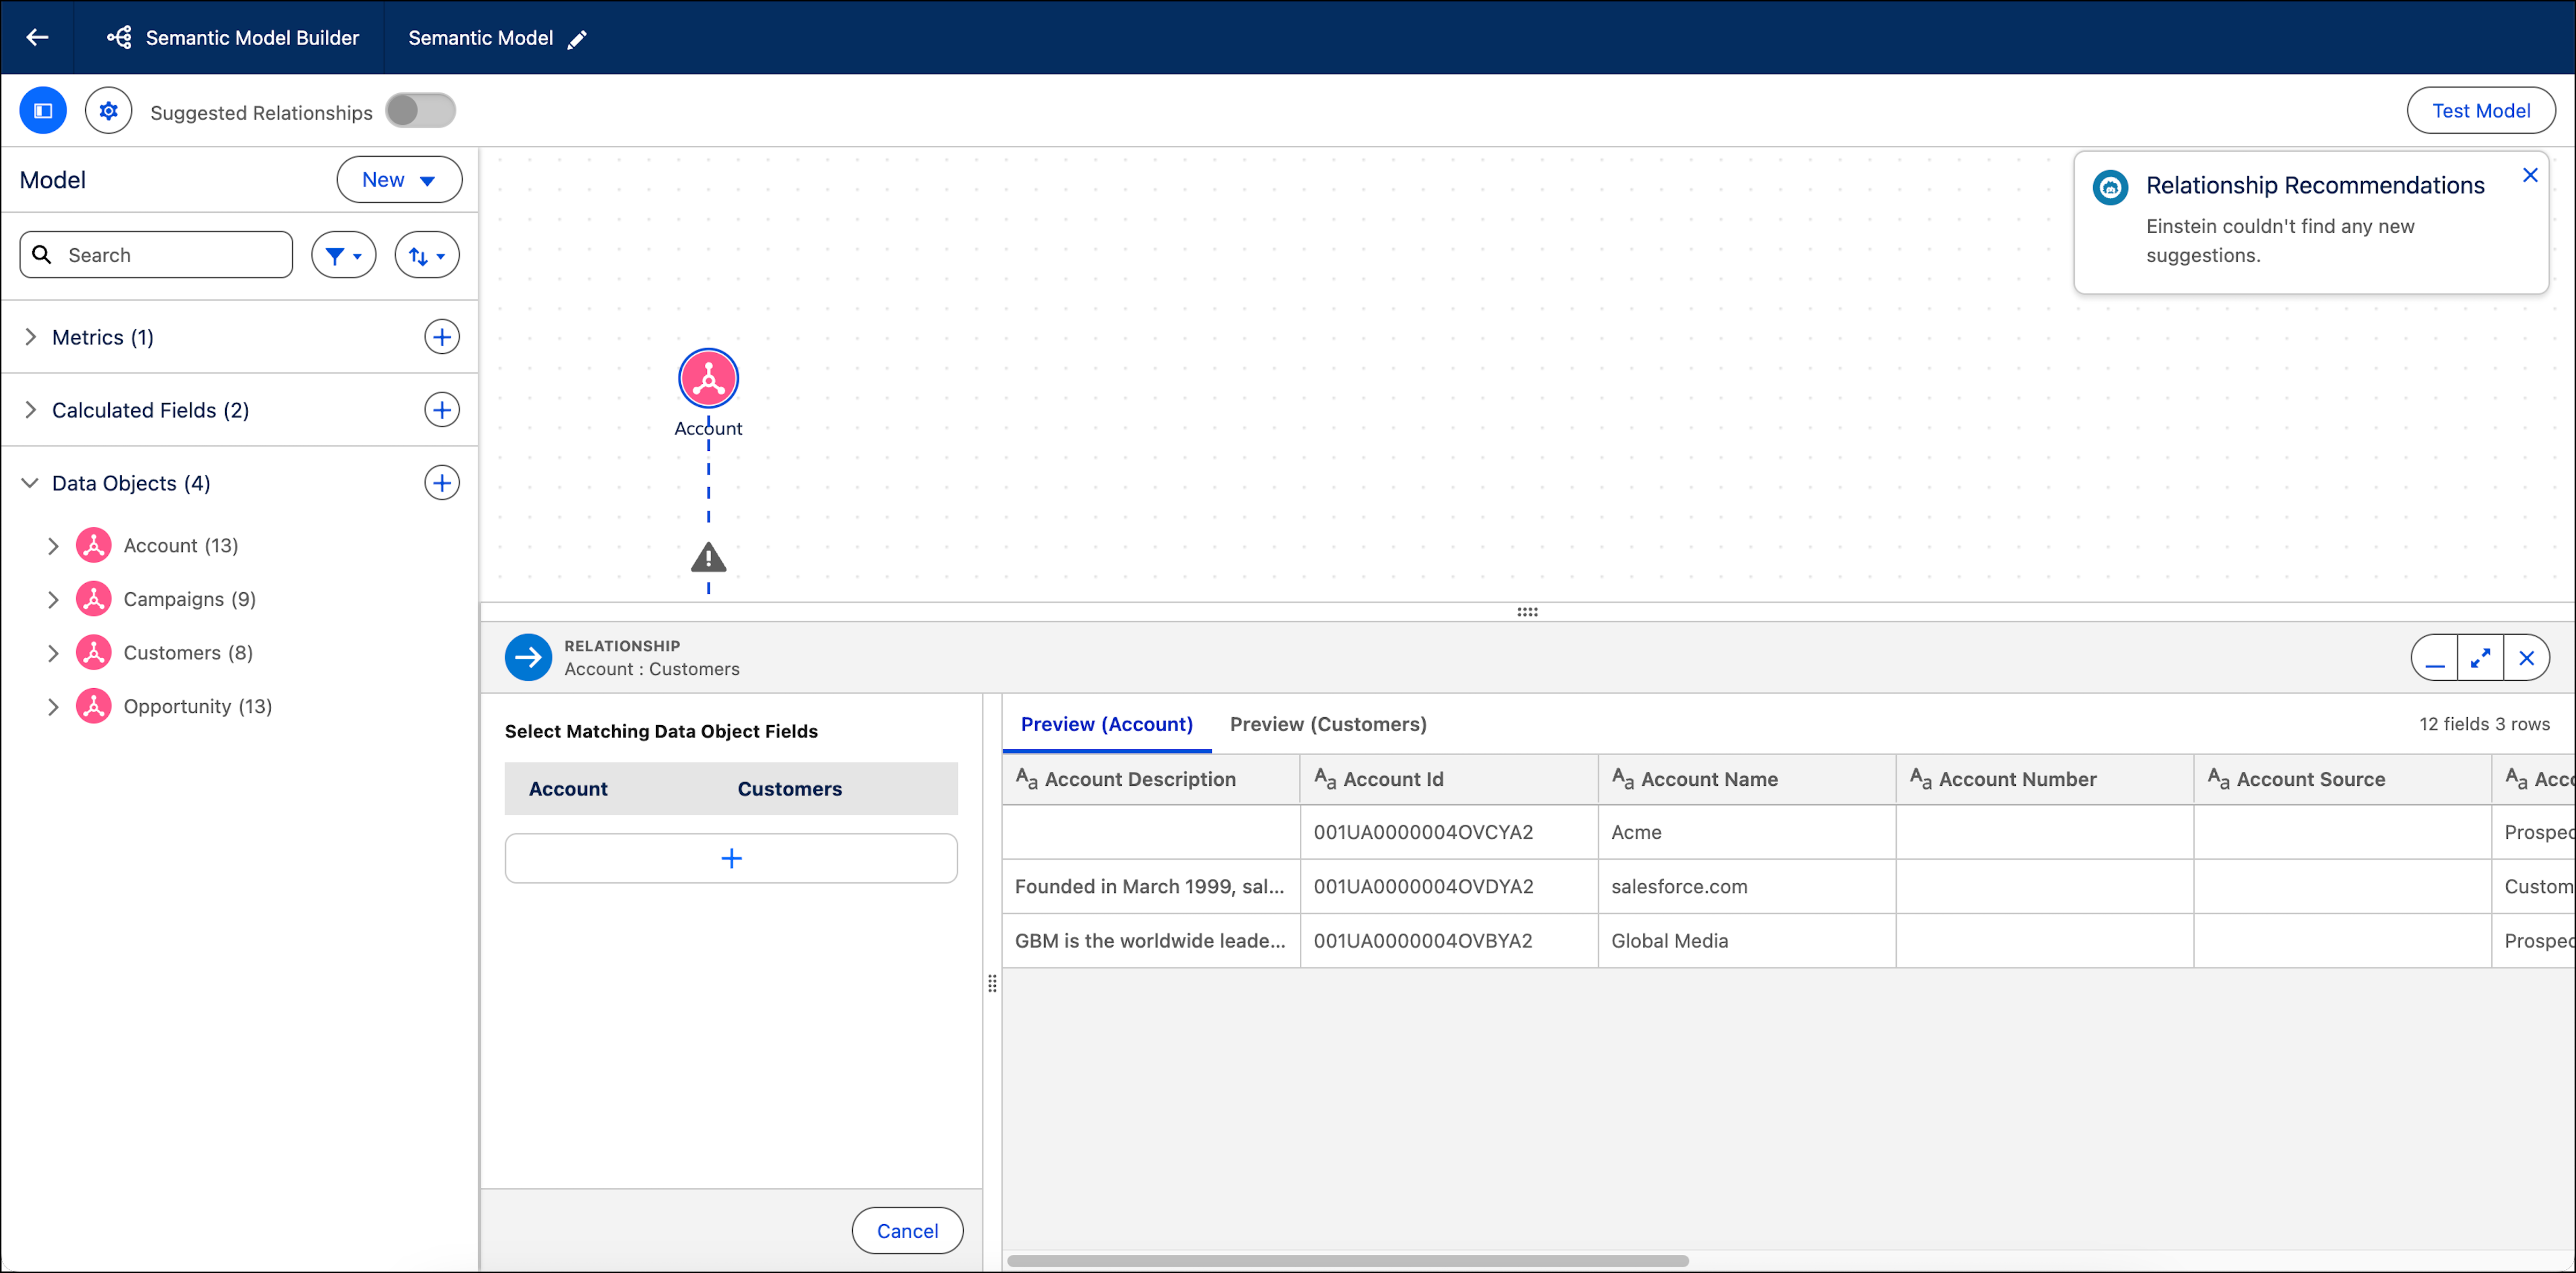Add a matching field pair row
This screenshot has width=2576, height=1273.
[731, 859]
